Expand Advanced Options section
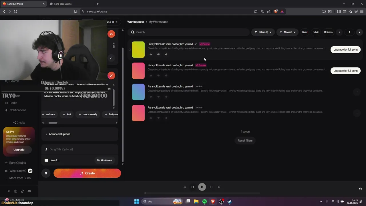 tap(80, 134)
